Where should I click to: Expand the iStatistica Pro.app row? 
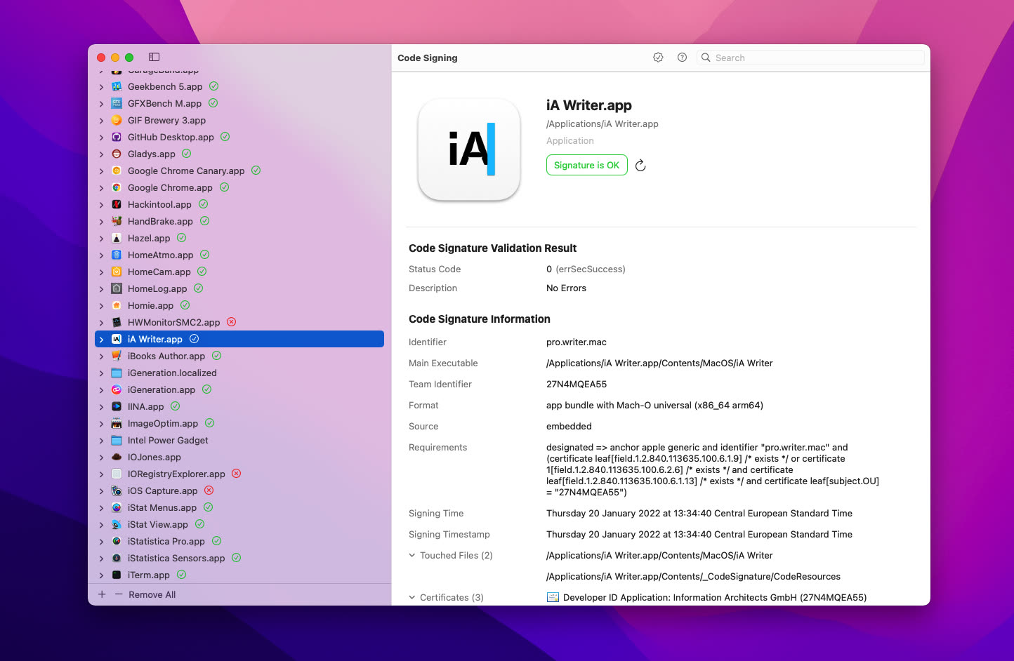[x=101, y=542]
